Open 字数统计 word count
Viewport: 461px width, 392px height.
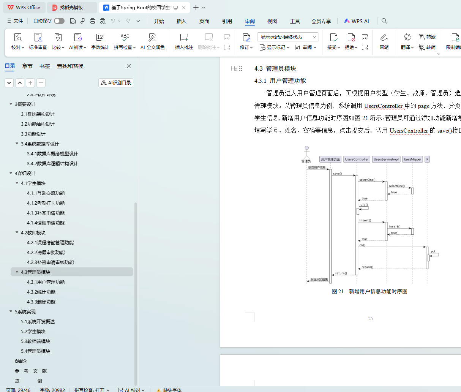[100, 38]
